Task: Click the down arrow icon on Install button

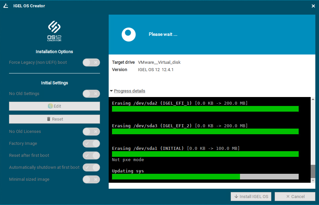Action: click(x=236, y=196)
